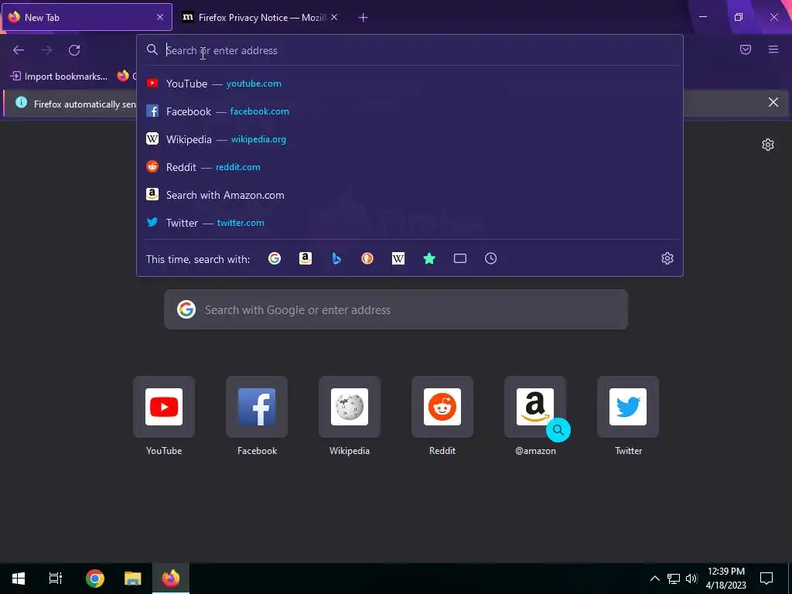Close the Firefox Privacy Notice tab
792x594 pixels.
[x=334, y=17]
